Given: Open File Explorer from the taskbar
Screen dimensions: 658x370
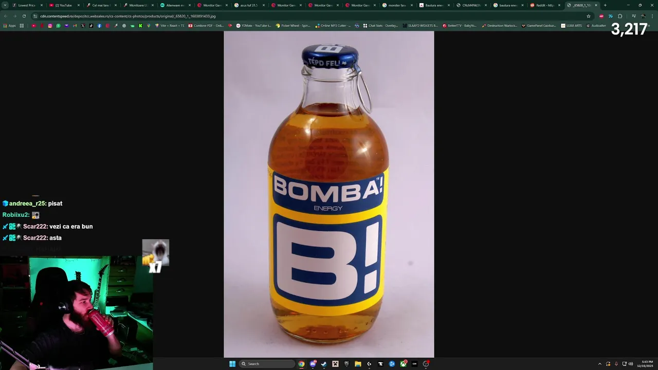Looking at the screenshot, I should tap(358, 364).
